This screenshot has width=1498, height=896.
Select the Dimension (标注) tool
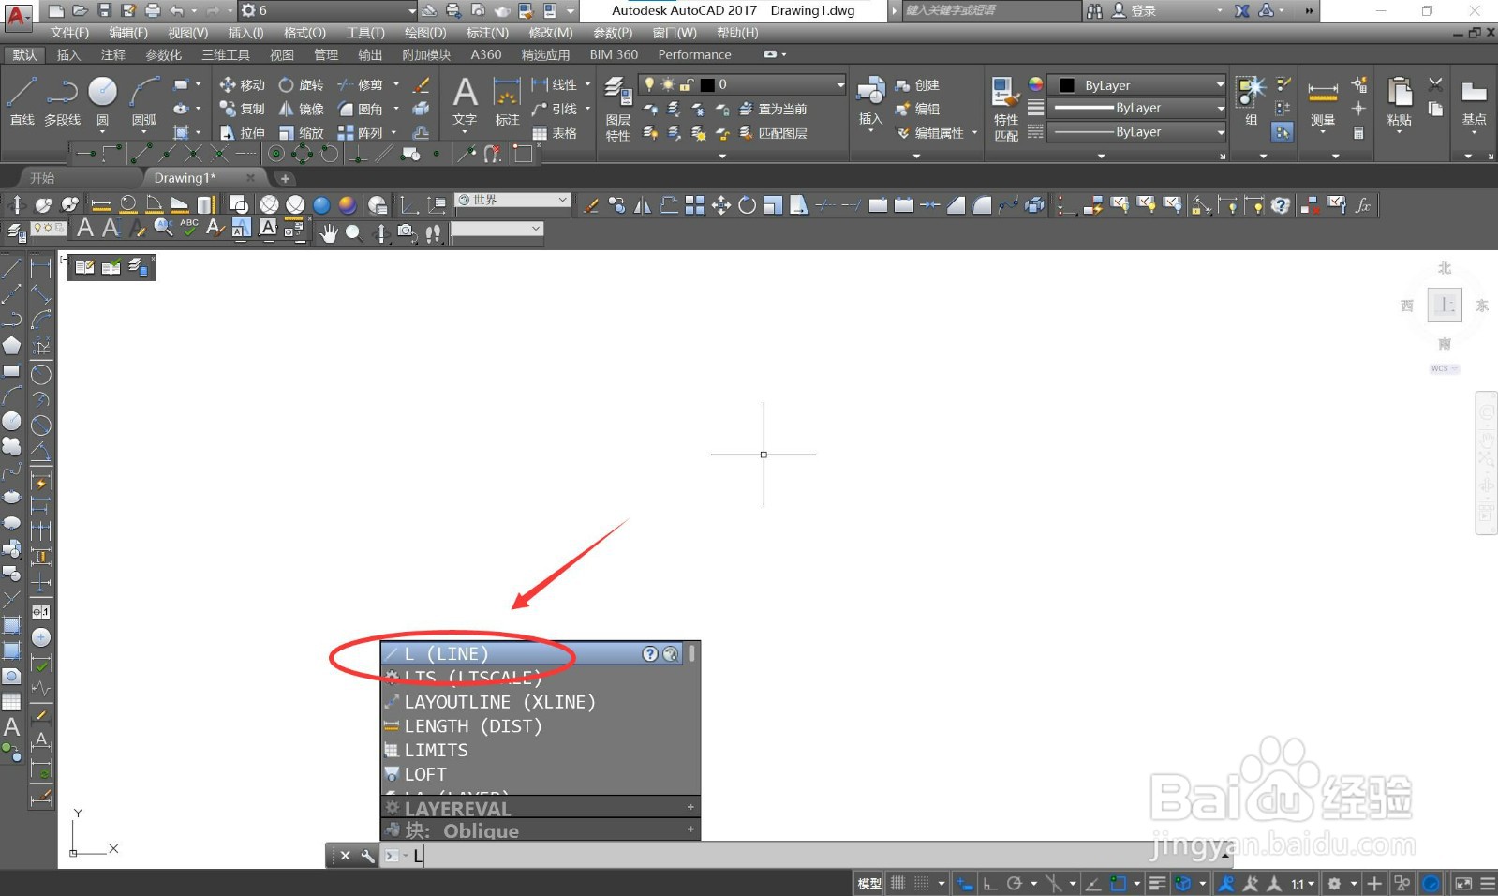pyautogui.click(x=507, y=101)
